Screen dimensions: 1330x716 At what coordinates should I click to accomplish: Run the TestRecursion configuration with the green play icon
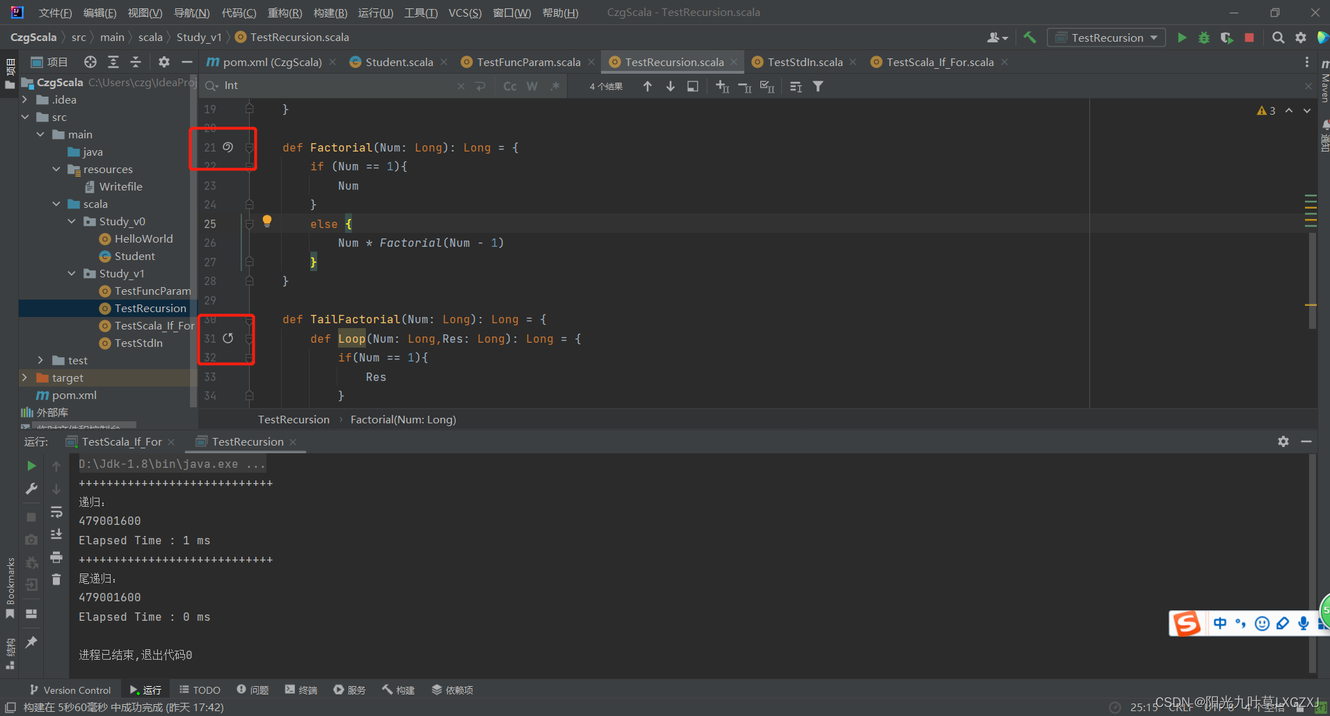tap(1182, 38)
